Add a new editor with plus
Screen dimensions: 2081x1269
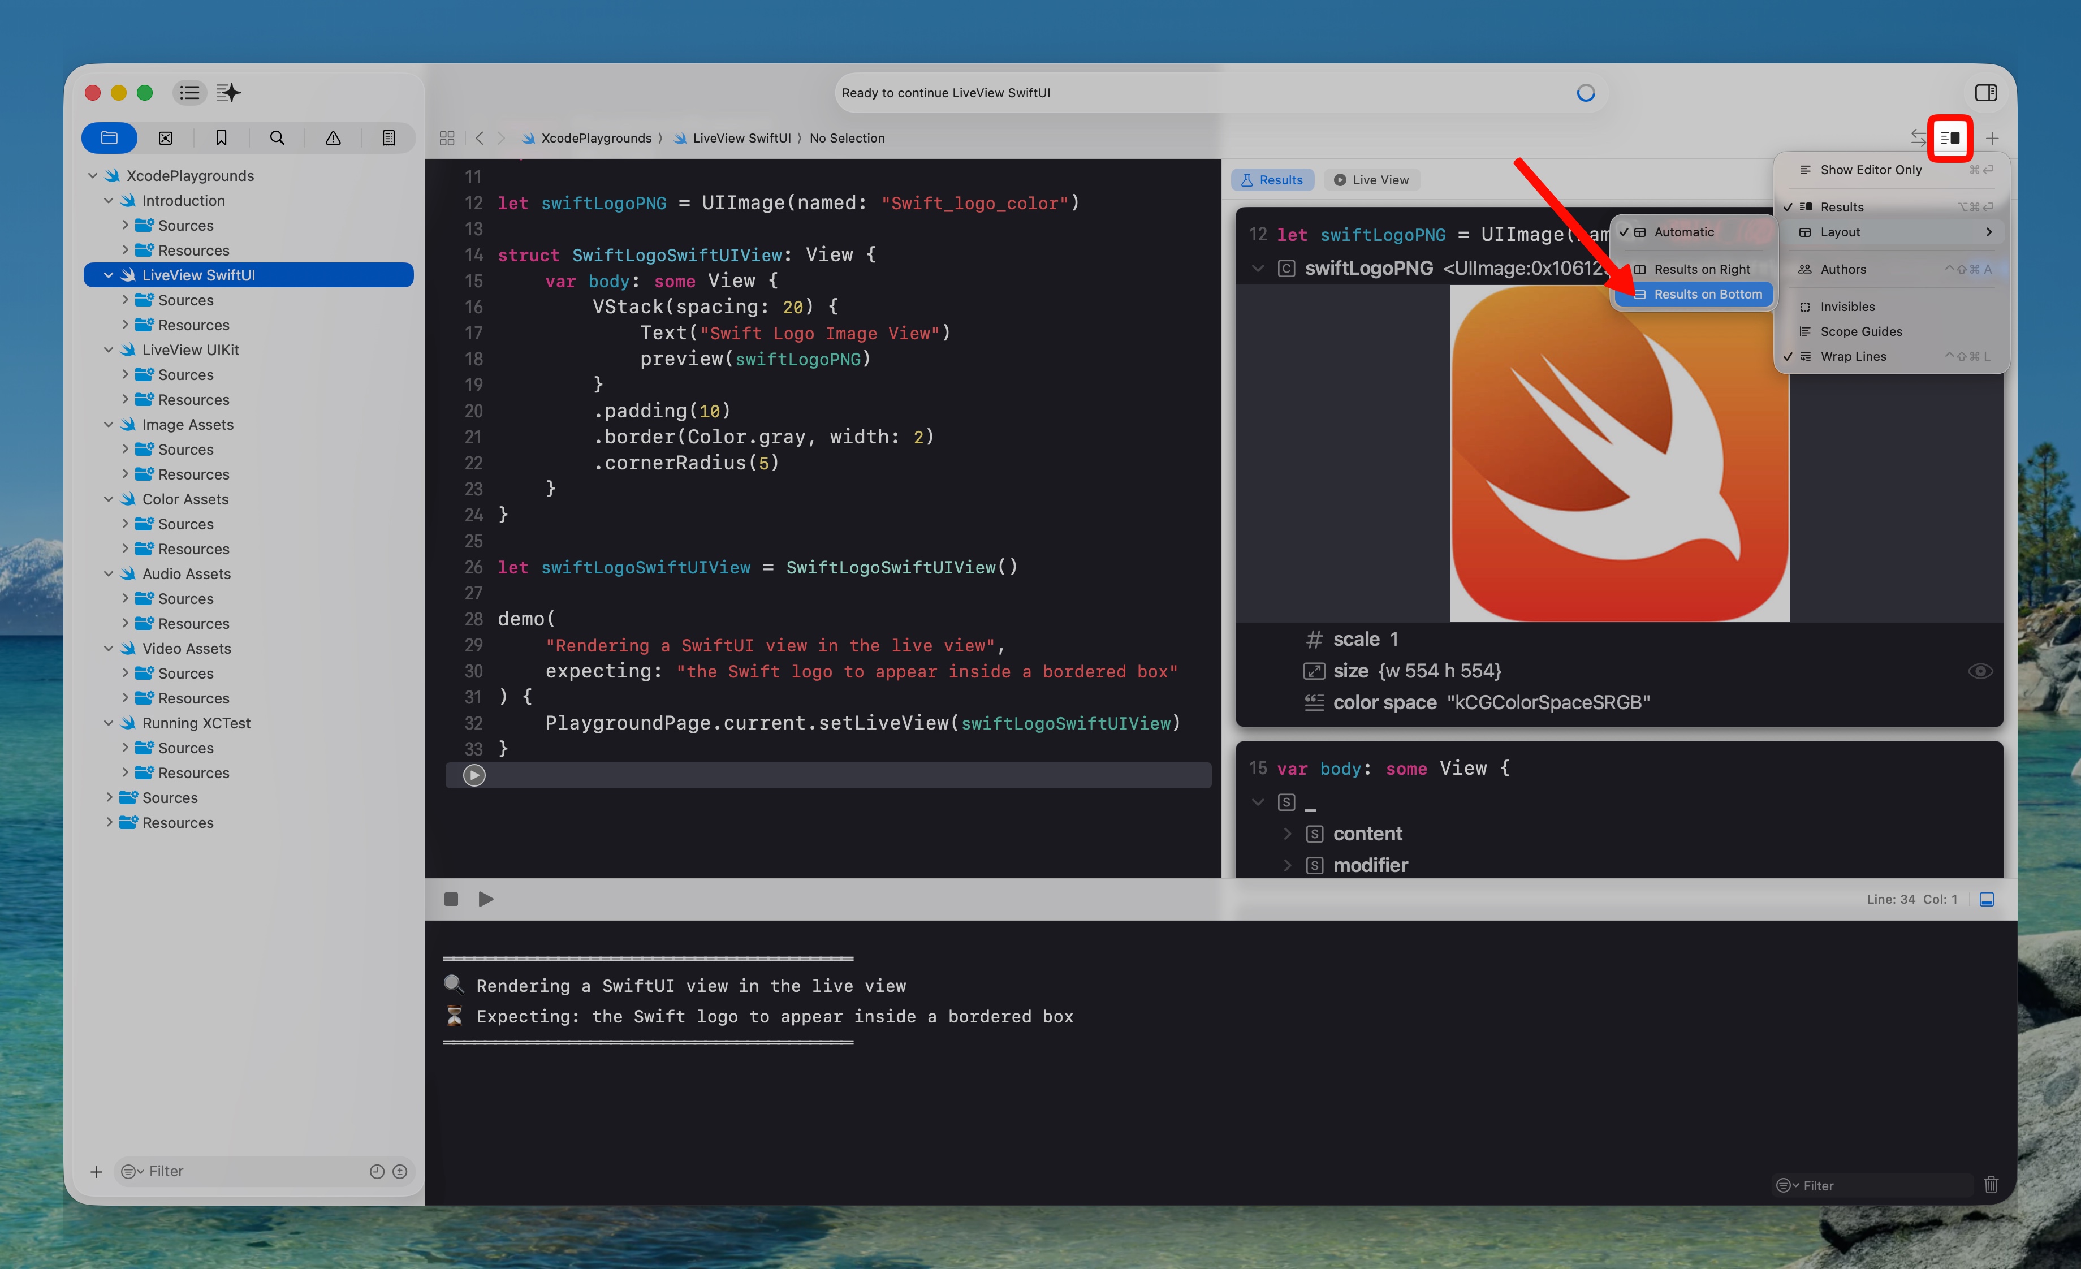pos(1992,137)
